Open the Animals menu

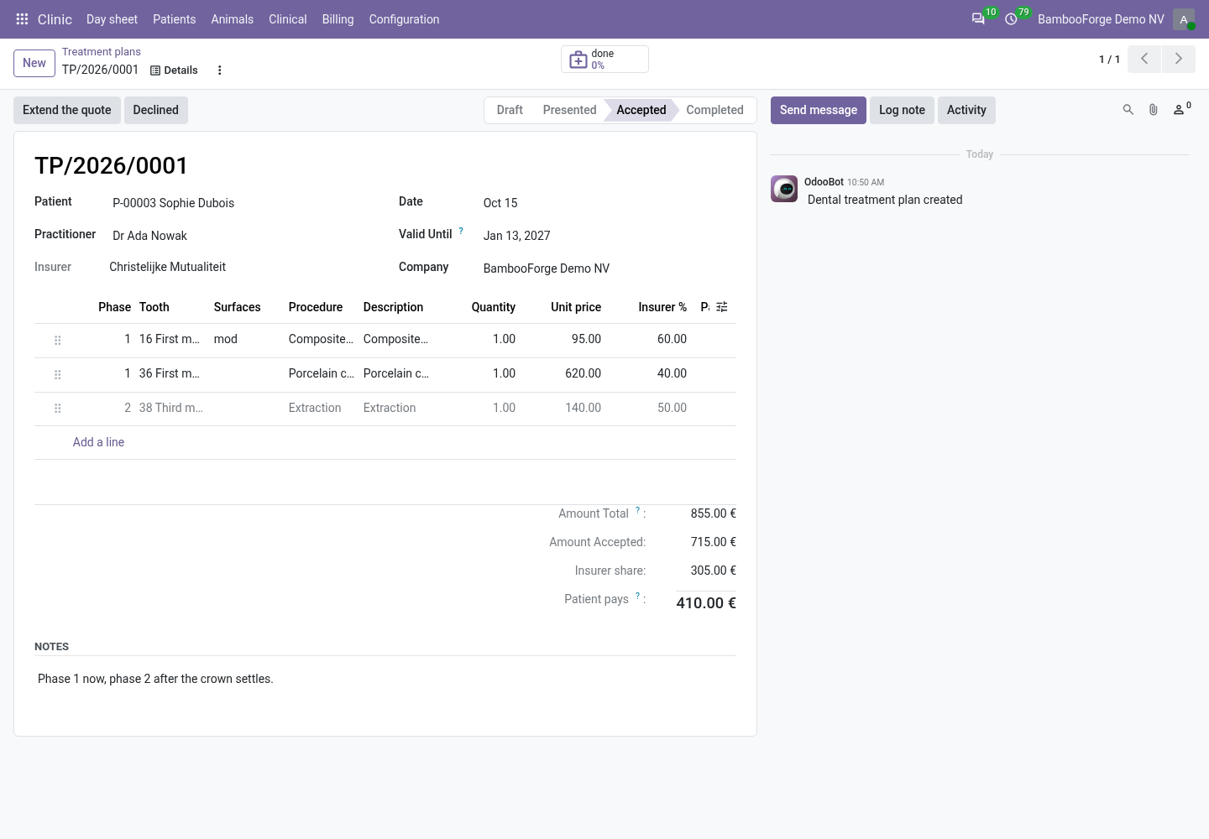233,19
